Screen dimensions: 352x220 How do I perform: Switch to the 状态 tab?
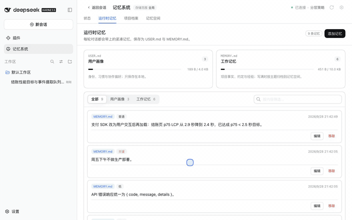(87, 18)
